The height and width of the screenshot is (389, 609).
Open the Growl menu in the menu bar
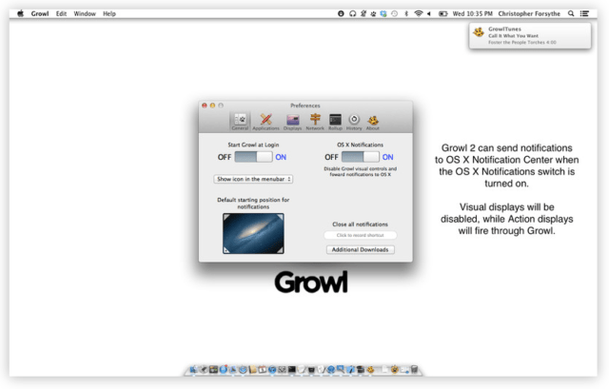[40, 13]
